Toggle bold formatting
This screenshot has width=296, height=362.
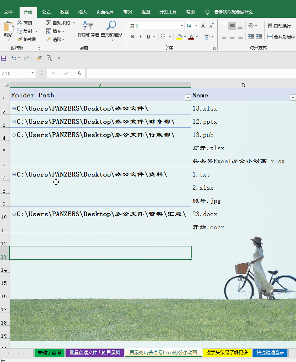click(132, 37)
